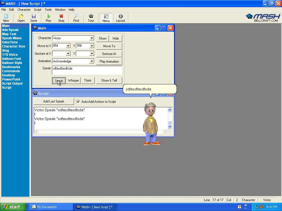Select Map Text in the left panel
282x211 pixels.
pos(9,34)
